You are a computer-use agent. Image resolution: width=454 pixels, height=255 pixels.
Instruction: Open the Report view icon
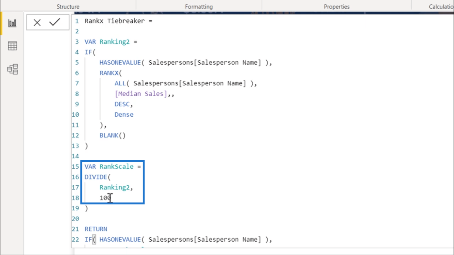(12, 23)
